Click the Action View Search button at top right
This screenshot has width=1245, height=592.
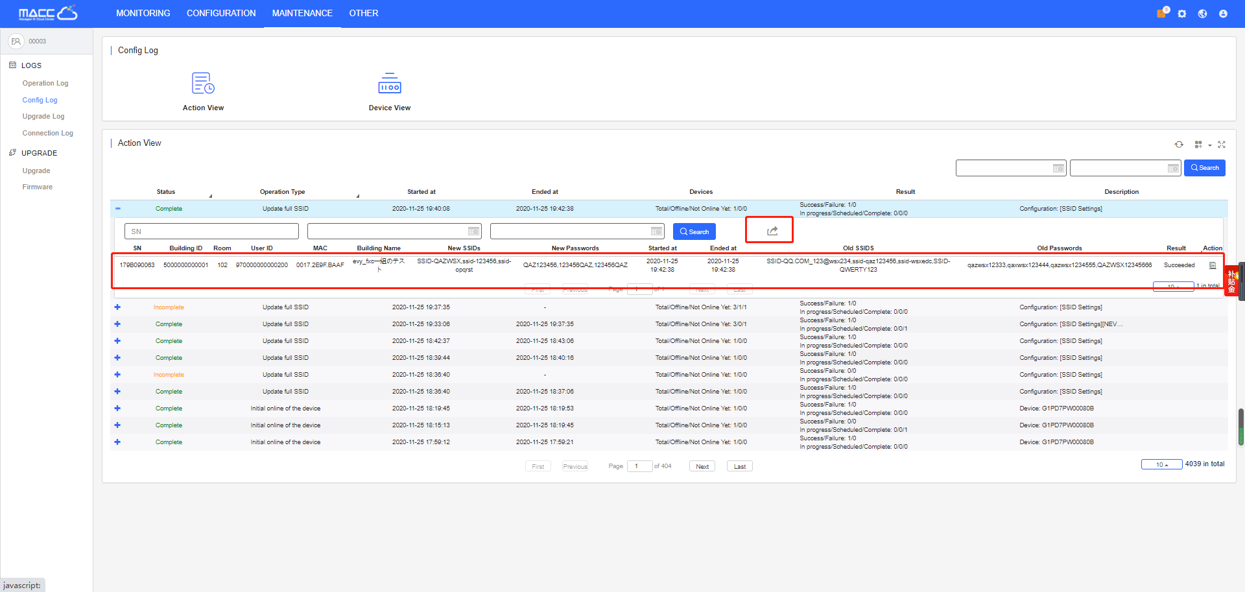(1205, 168)
